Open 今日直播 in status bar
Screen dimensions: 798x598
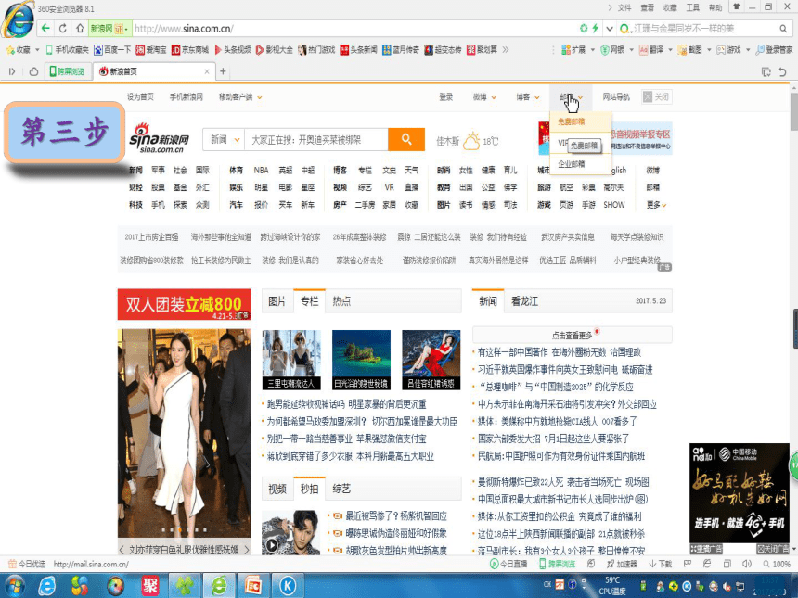pos(508,564)
